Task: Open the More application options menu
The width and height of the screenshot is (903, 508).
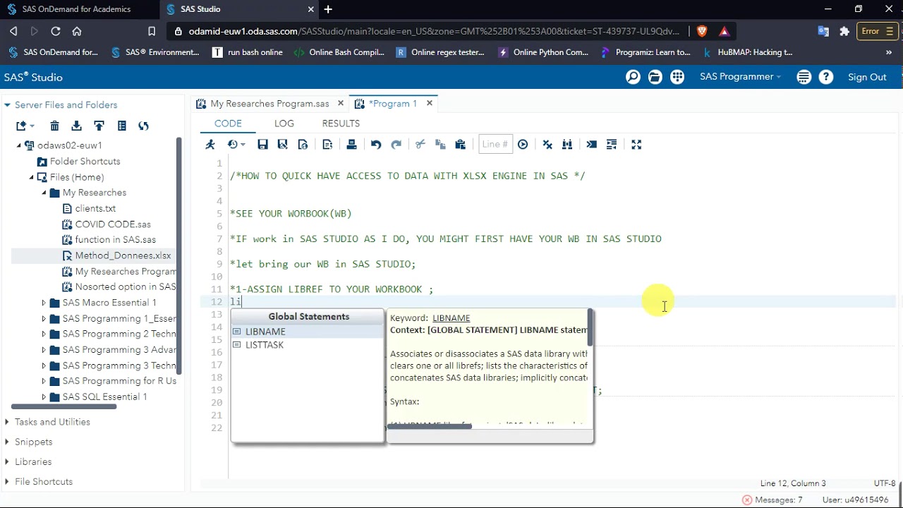Action: pos(804,78)
